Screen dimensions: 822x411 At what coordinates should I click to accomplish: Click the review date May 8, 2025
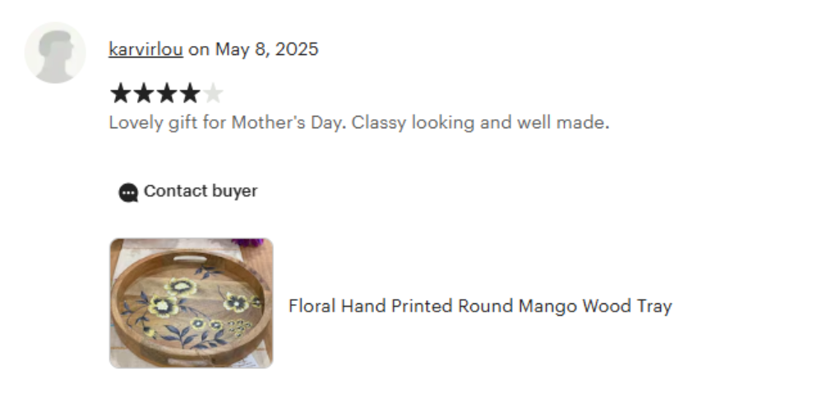point(266,49)
